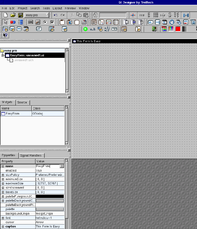Screen dimensions: 197x229
Task: Expand the maximumSize property
Action: (x=3, y=183)
